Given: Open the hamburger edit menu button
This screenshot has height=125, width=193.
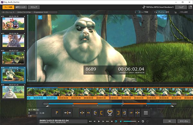Looking at the screenshot, I should [146, 113].
